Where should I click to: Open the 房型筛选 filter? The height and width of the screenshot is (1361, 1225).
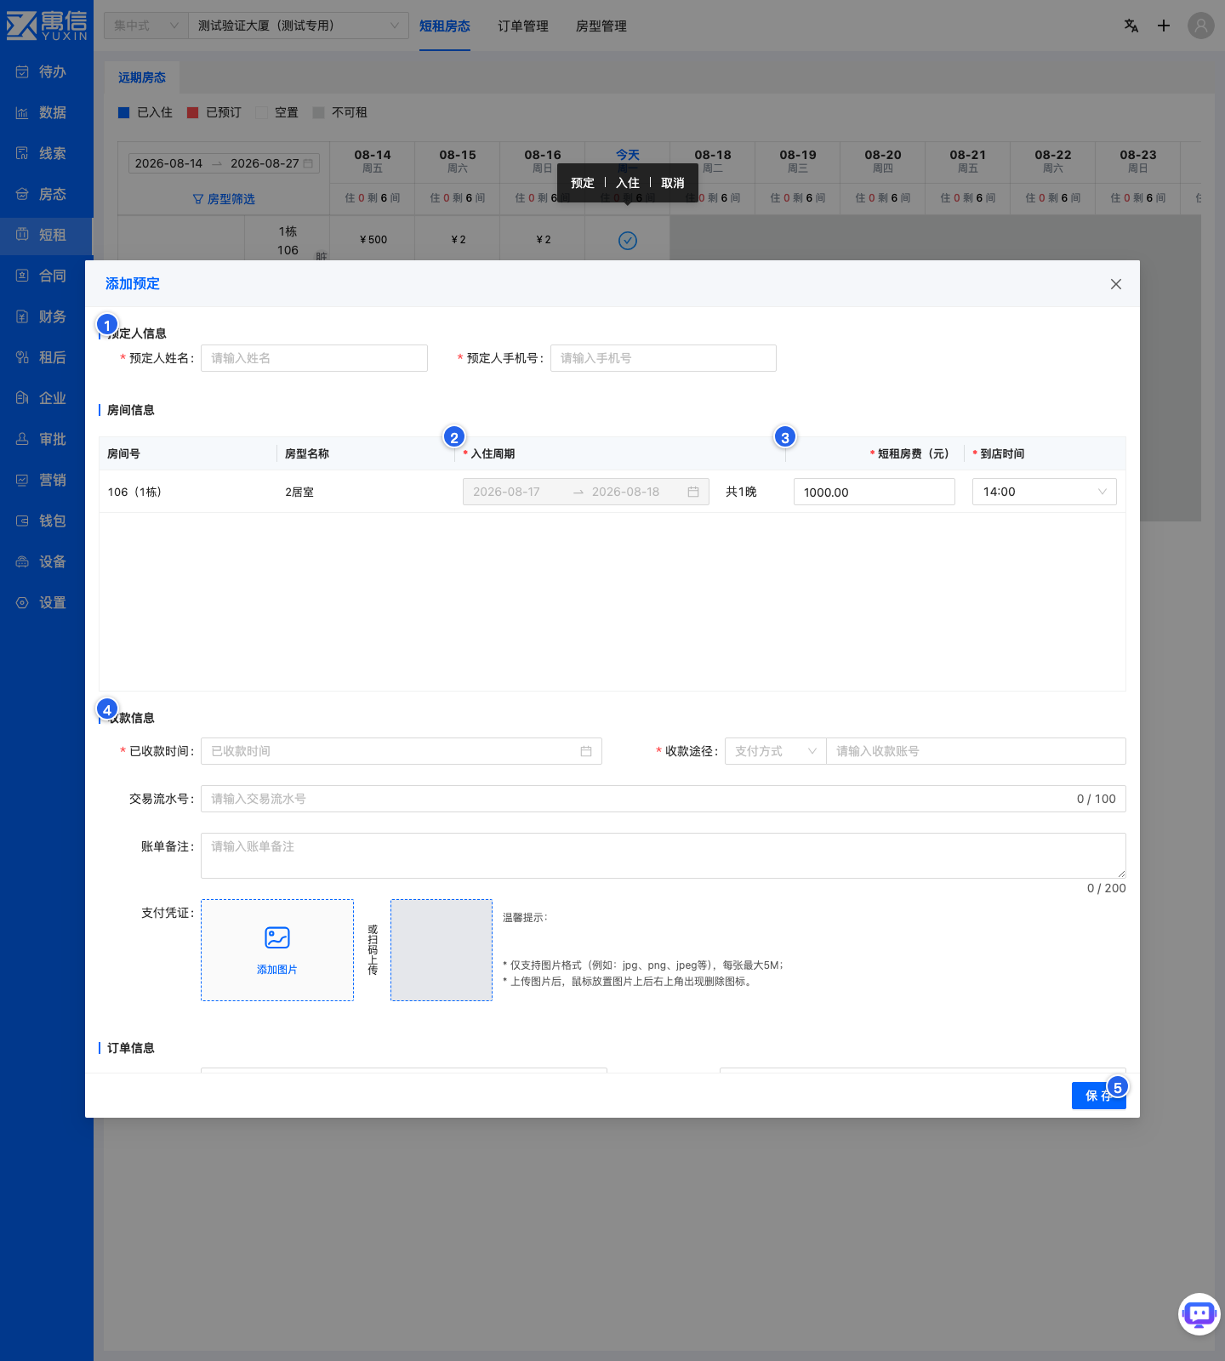click(x=224, y=199)
